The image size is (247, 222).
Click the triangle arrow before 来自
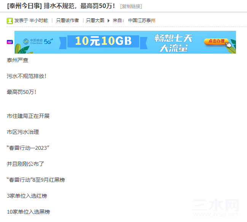pyautogui.click(x=108, y=21)
